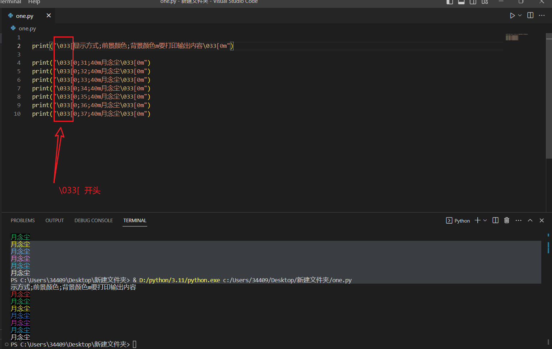Switch to the OUTPUT panel tab
This screenshot has width=552, height=349.
[x=54, y=220]
